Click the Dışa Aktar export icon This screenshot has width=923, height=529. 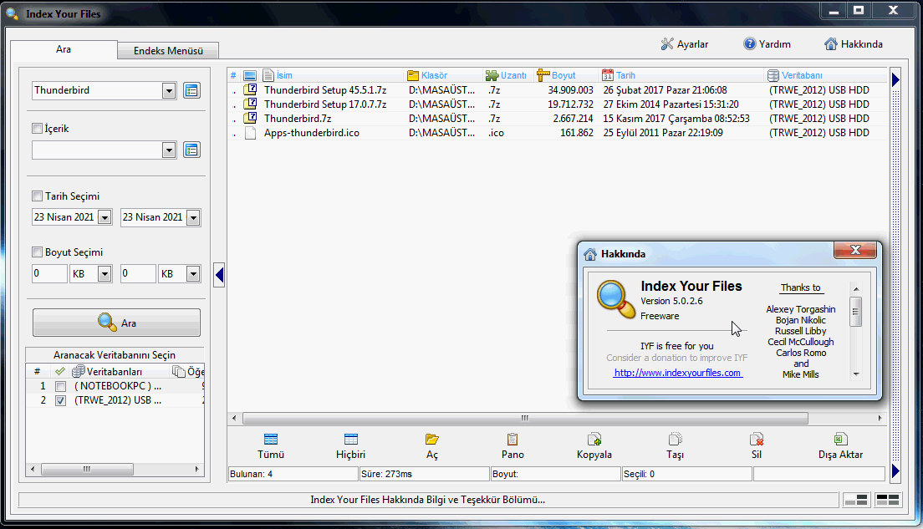click(840, 439)
